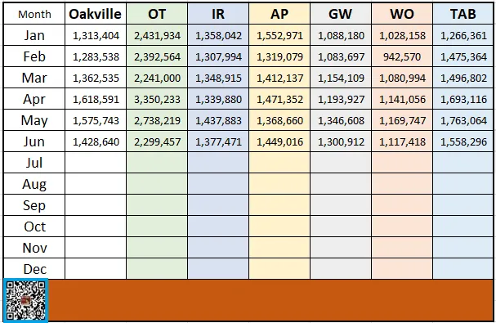
Task: Click the TAB column header
Action: click(x=463, y=14)
